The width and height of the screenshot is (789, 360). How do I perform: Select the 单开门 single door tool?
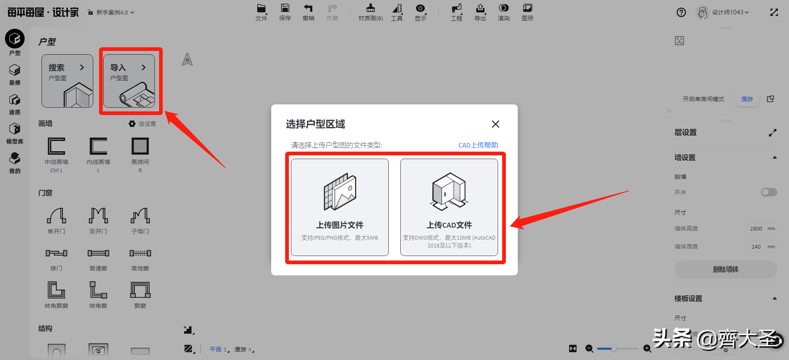click(56, 221)
